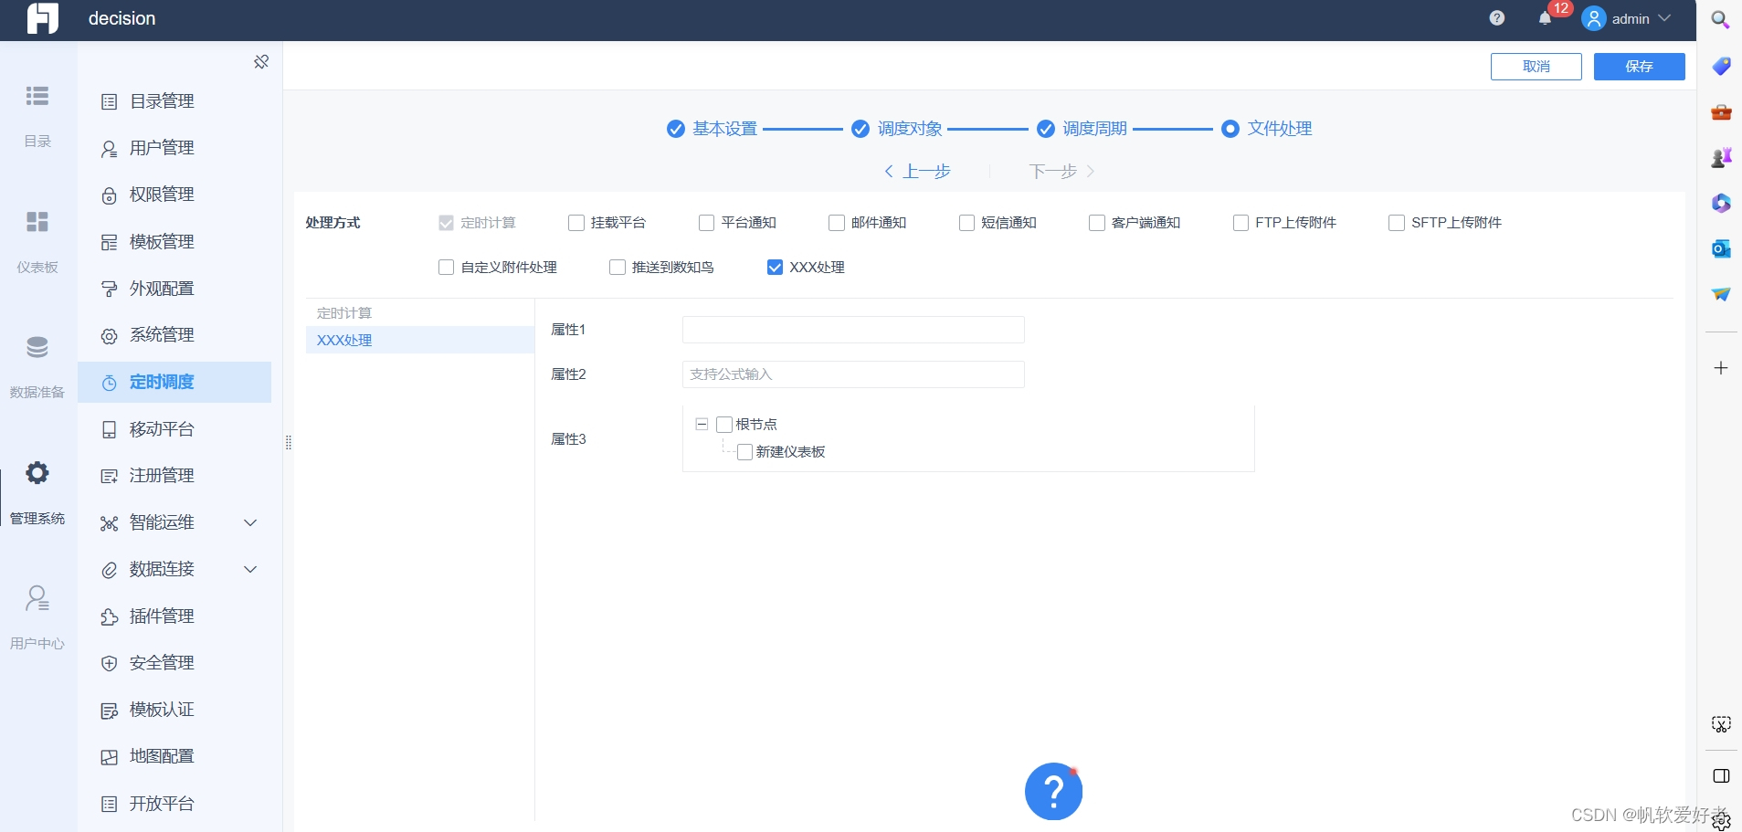Click the plus add icon in browser sidebar
This screenshot has width=1742, height=832.
1721,368
